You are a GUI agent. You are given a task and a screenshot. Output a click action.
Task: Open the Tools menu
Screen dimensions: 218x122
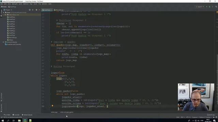pos(35,4)
